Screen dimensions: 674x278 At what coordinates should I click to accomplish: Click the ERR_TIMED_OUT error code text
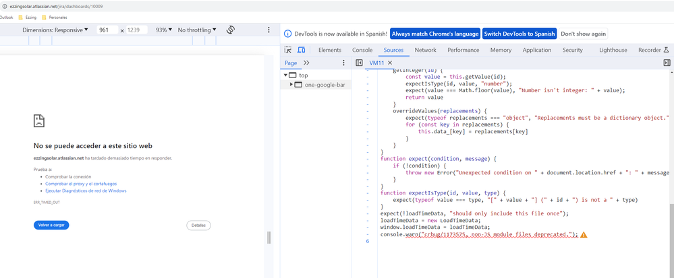coord(47,202)
